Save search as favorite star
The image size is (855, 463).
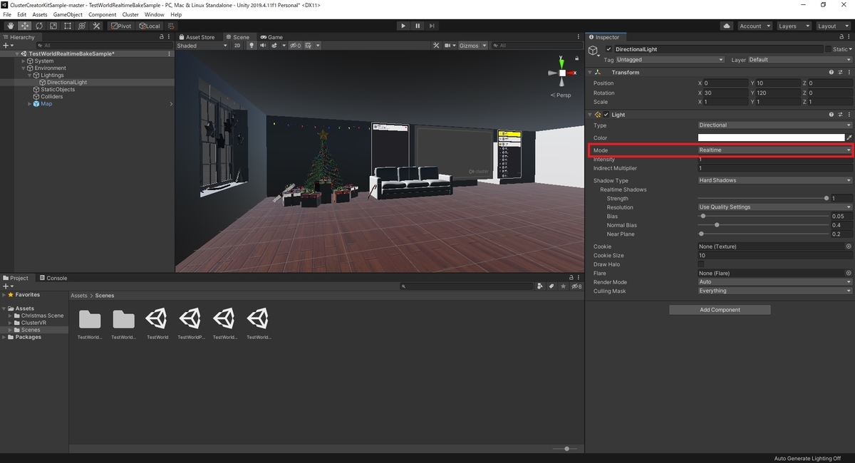(x=563, y=286)
